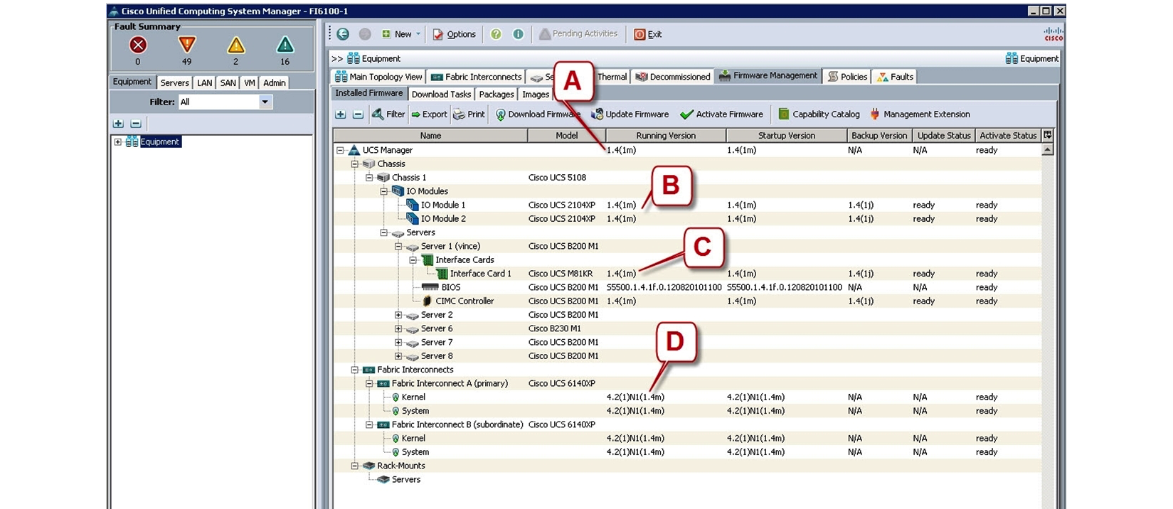This screenshot has height=509, width=1173.
Task: Open the Thermal tab
Action: pos(612,77)
